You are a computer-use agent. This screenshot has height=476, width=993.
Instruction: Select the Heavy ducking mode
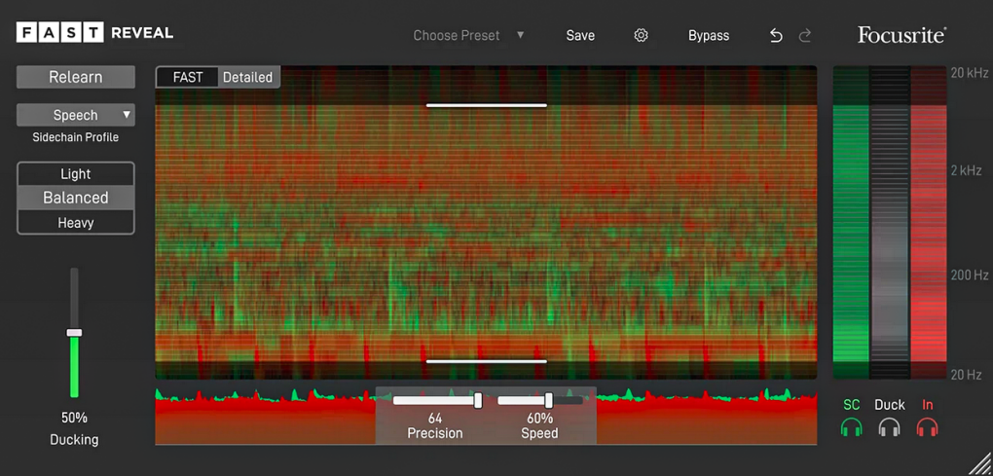(76, 223)
